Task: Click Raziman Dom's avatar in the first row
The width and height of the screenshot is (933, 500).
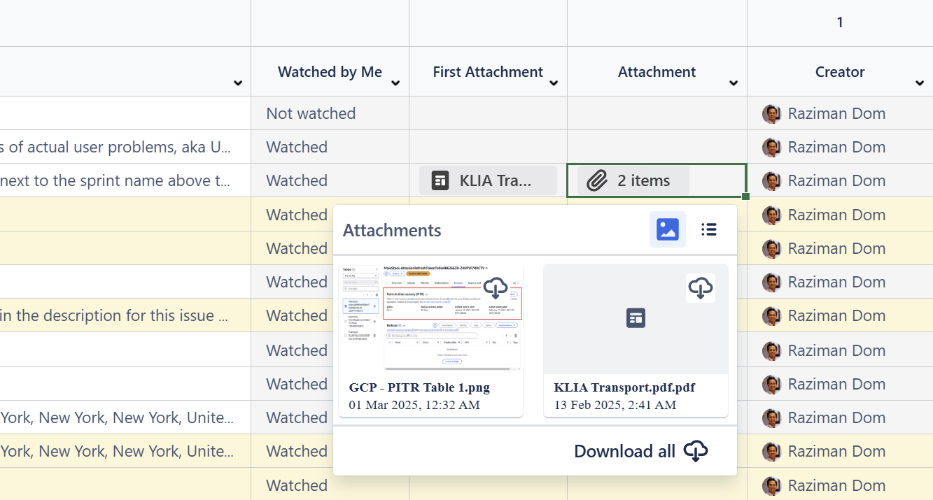Action: (x=771, y=114)
